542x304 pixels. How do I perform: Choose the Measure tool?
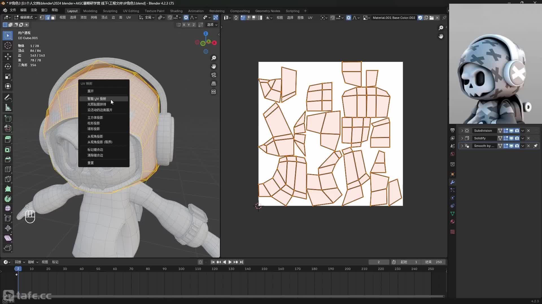(8, 108)
